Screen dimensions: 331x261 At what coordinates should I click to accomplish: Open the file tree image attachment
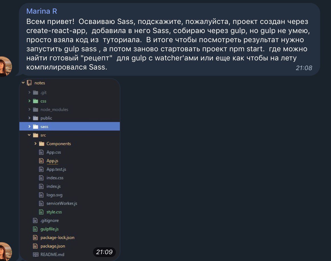tap(70, 170)
